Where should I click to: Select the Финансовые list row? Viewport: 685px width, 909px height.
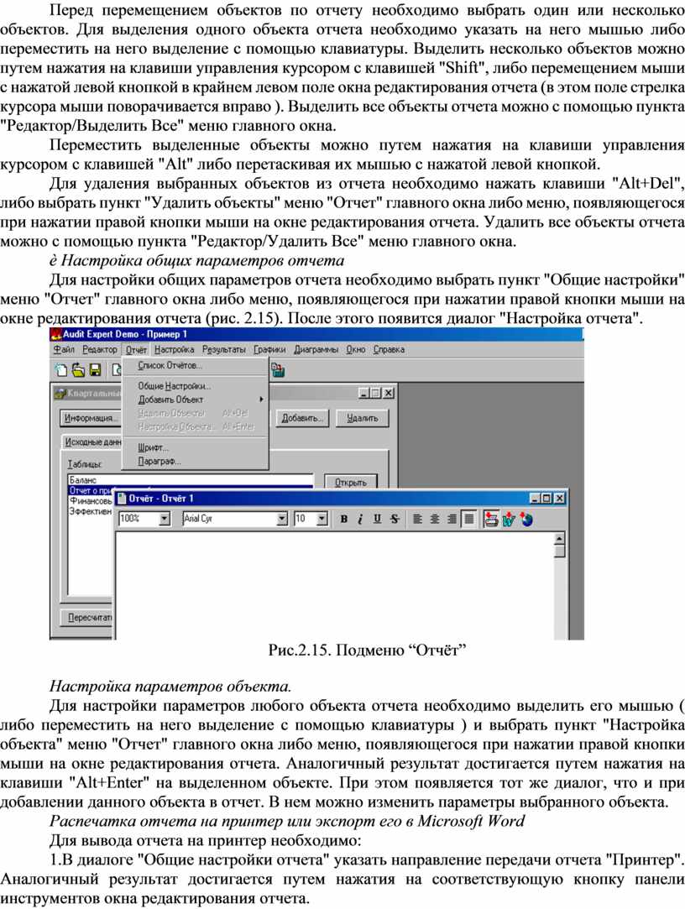[91, 501]
